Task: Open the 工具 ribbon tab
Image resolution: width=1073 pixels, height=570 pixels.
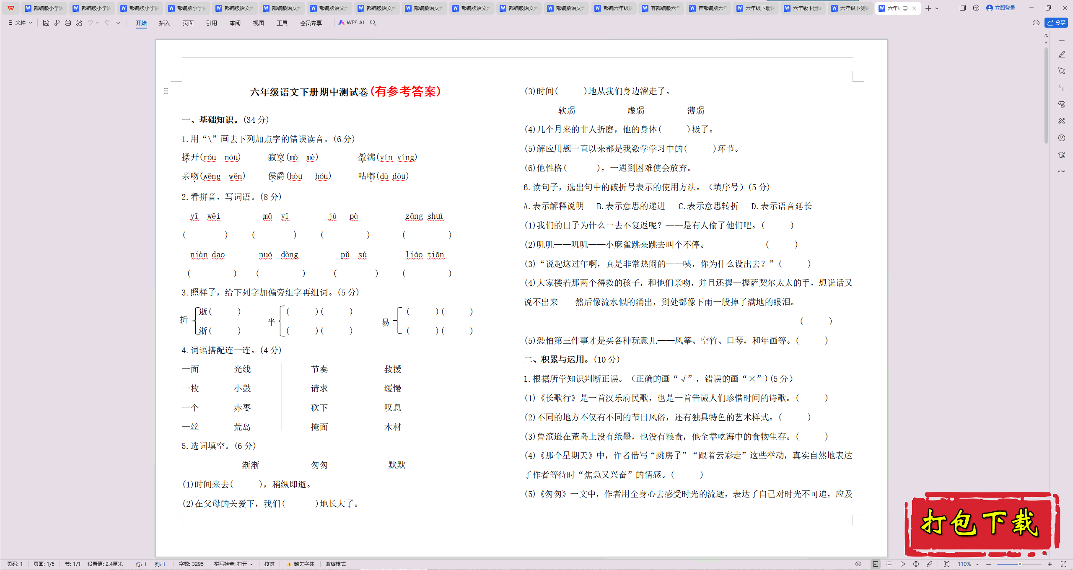Action: [282, 23]
